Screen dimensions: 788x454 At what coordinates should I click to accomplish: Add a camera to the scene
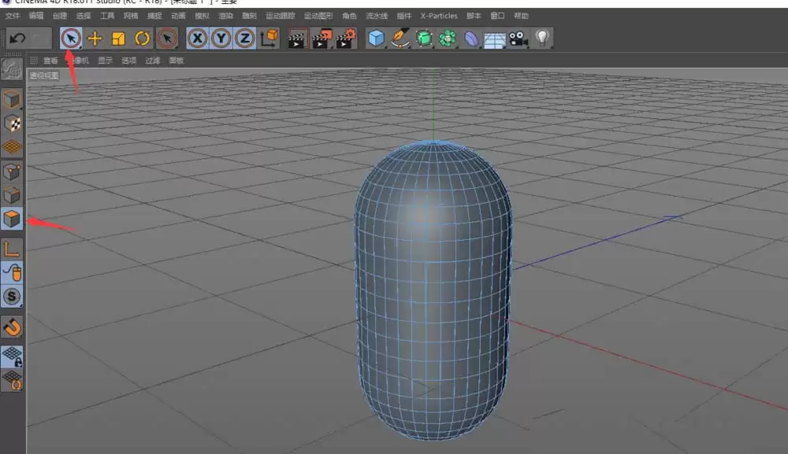point(517,38)
